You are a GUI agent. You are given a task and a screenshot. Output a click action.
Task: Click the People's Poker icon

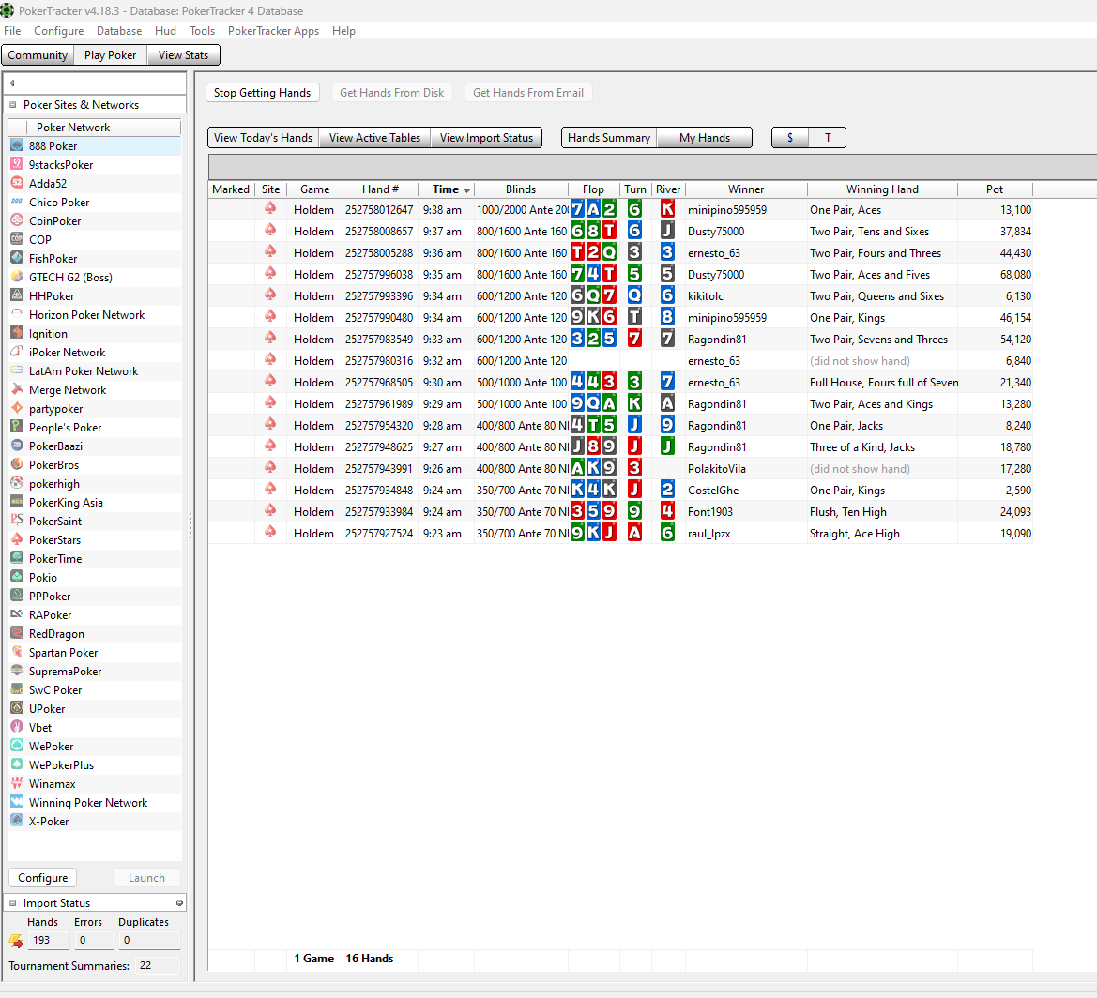(18, 428)
